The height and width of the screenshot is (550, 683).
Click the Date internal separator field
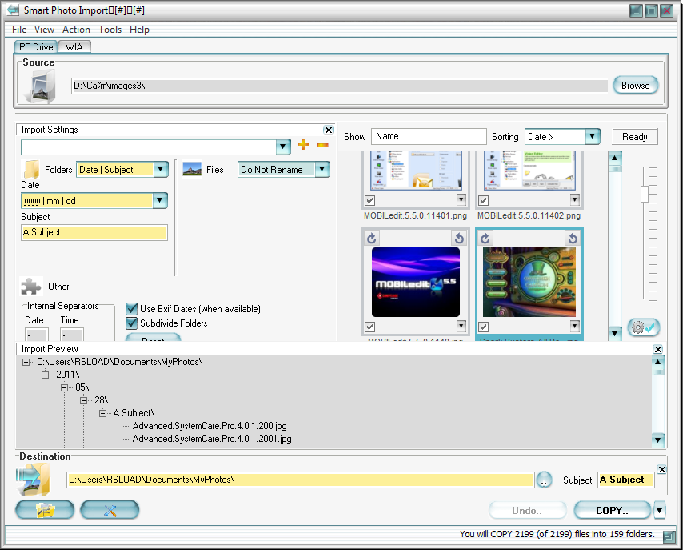tap(37, 335)
